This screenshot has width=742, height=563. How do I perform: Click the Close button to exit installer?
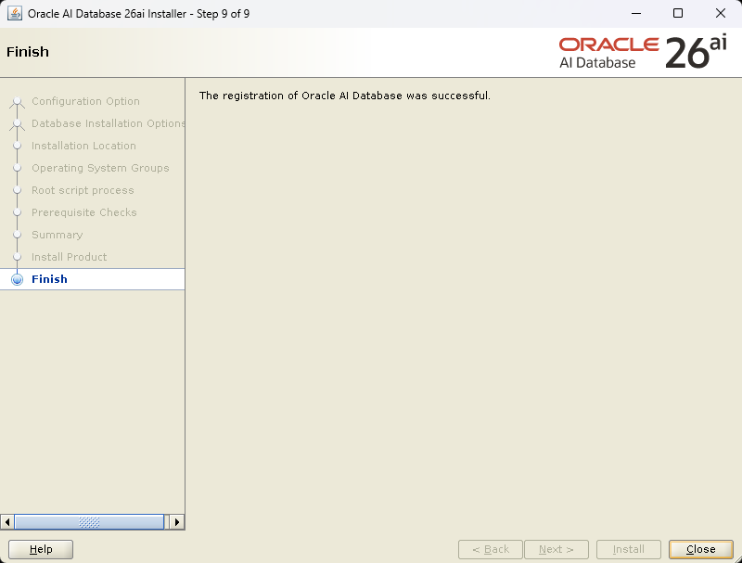coord(701,549)
